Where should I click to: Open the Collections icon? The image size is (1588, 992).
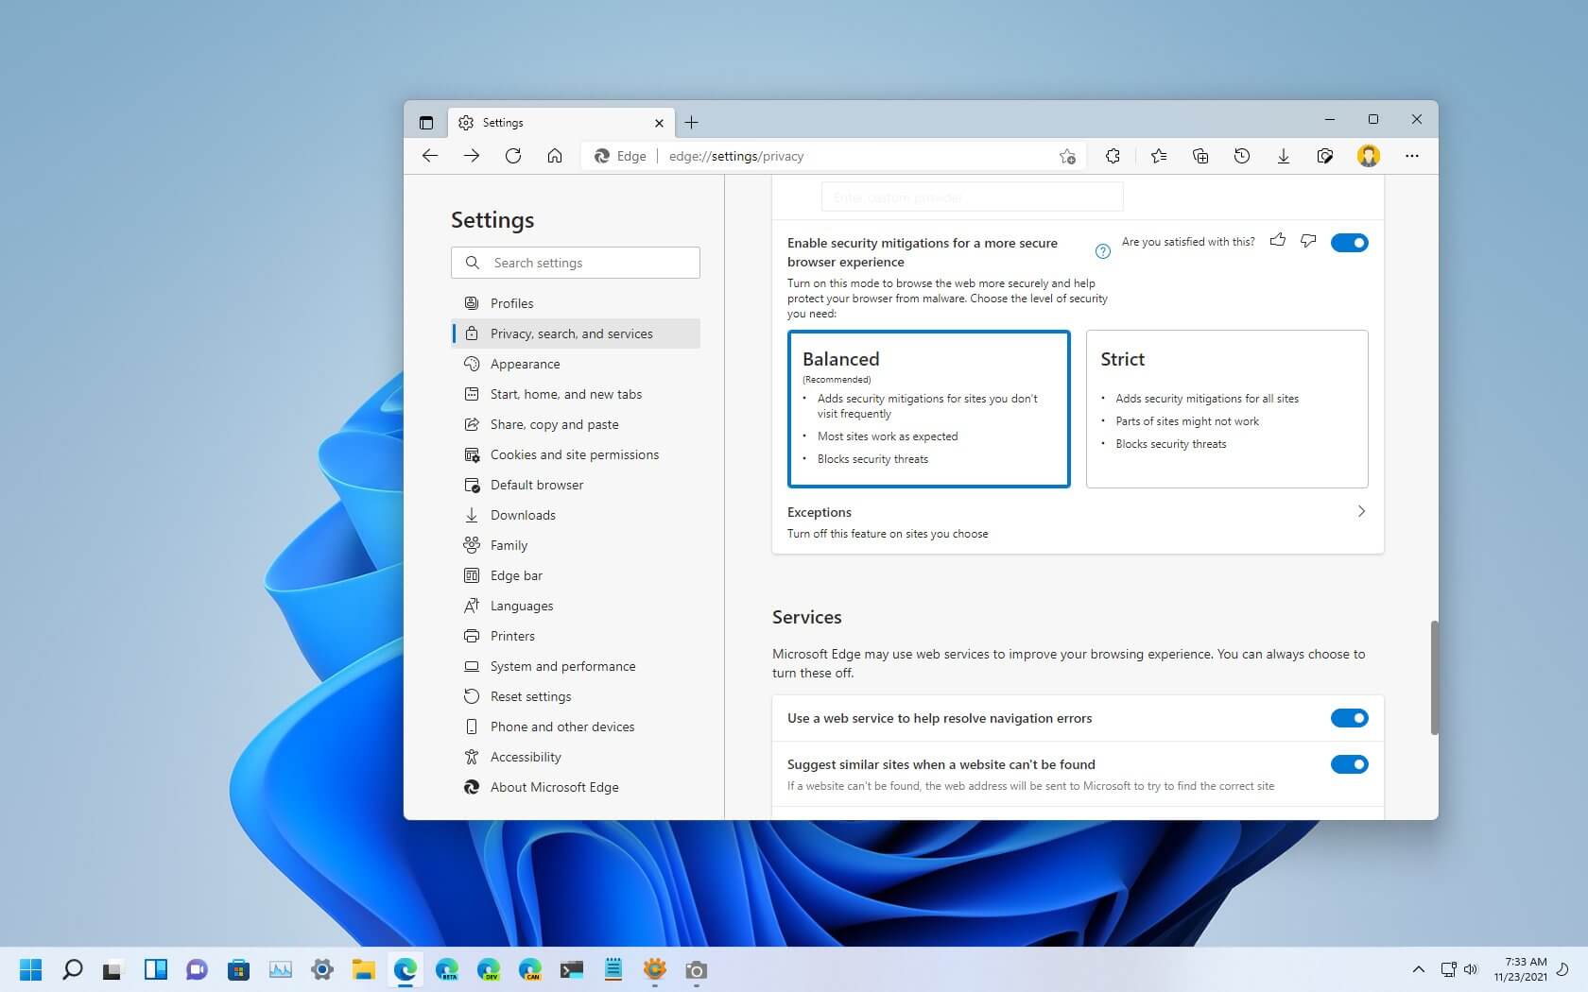[1200, 156]
